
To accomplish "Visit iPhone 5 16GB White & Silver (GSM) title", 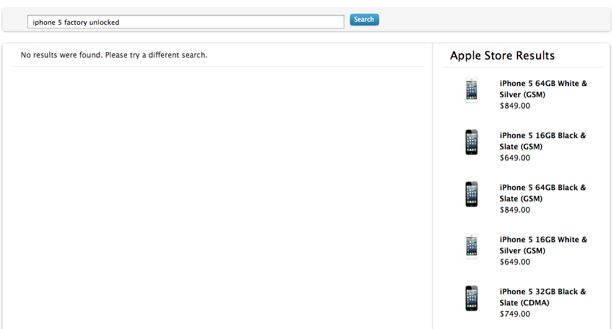I will point(543,245).
